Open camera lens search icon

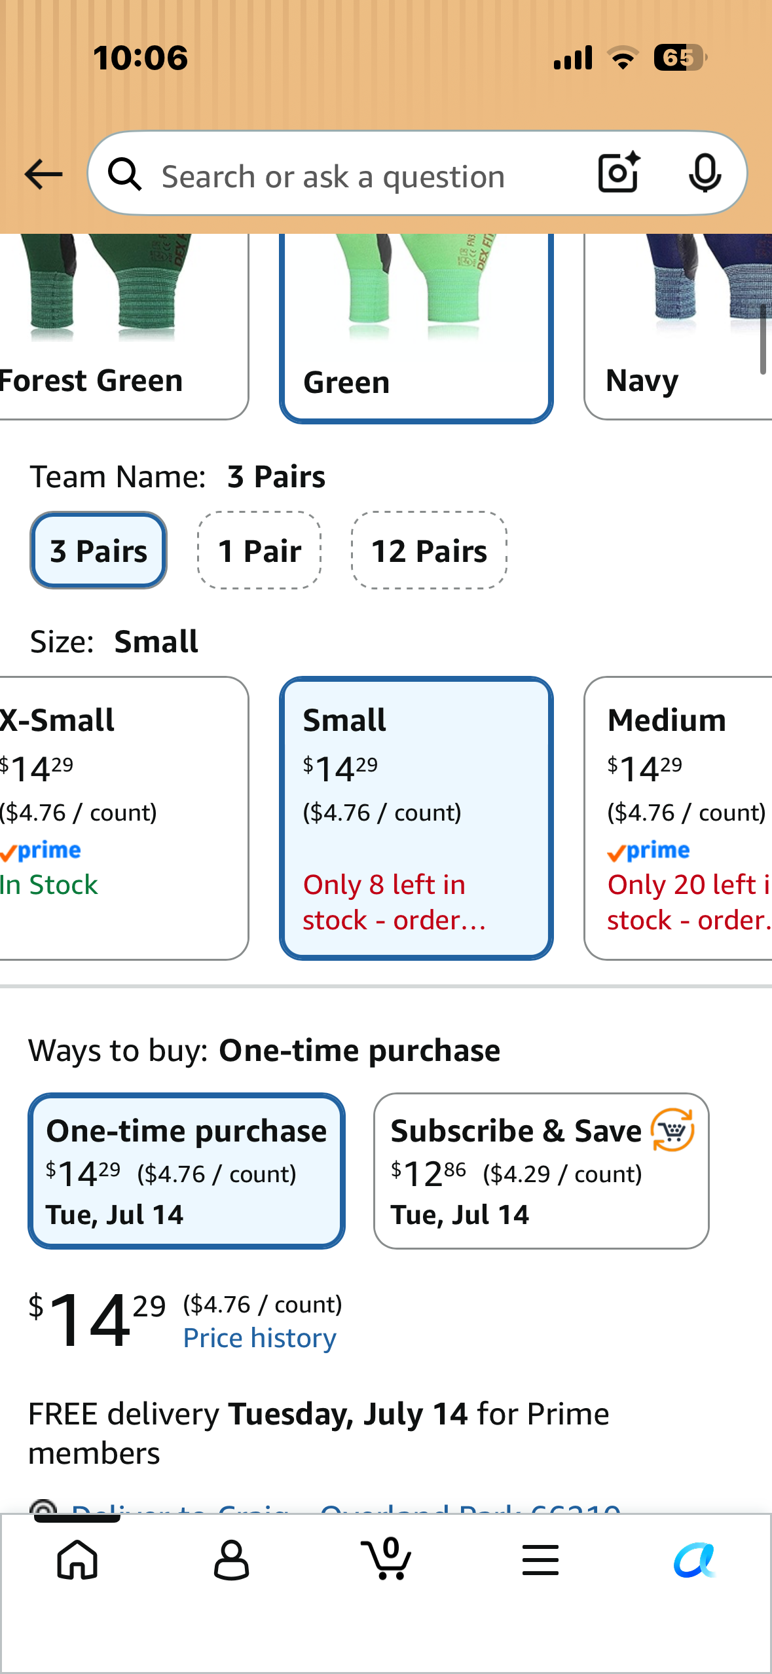pos(619,173)
